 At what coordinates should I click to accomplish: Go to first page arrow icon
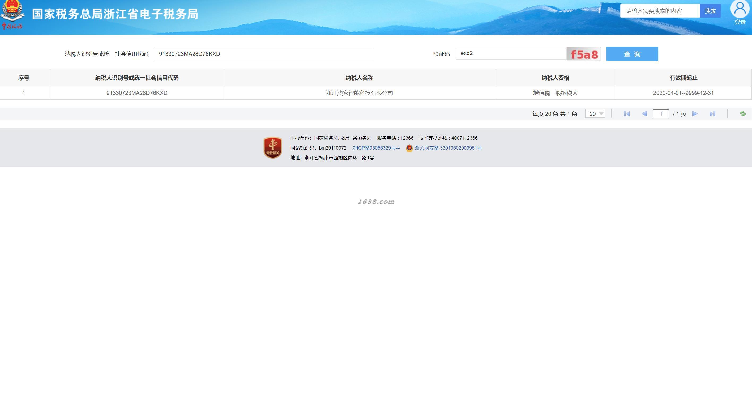click(626, 114)
